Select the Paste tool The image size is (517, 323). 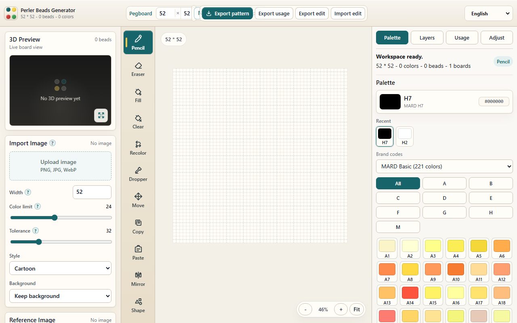tap(138, 252)
